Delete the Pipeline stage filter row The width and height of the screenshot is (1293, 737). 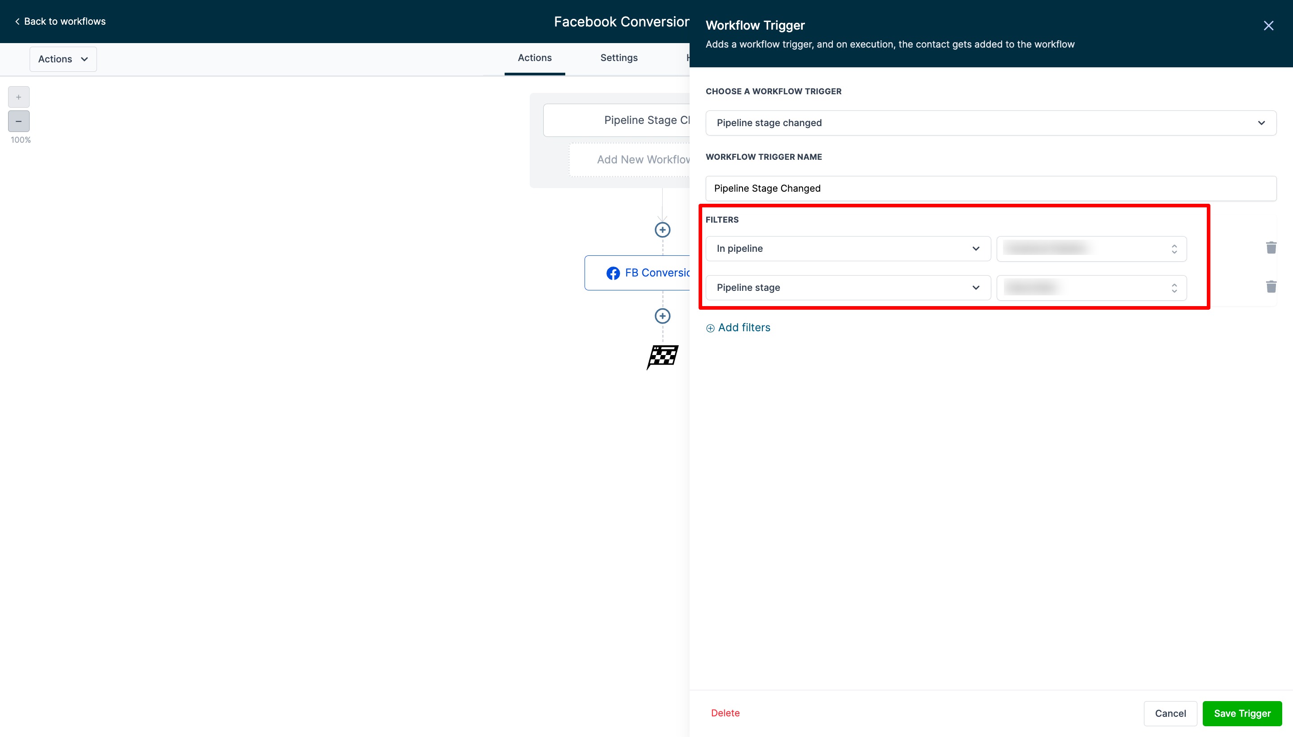click(1271, 287)
